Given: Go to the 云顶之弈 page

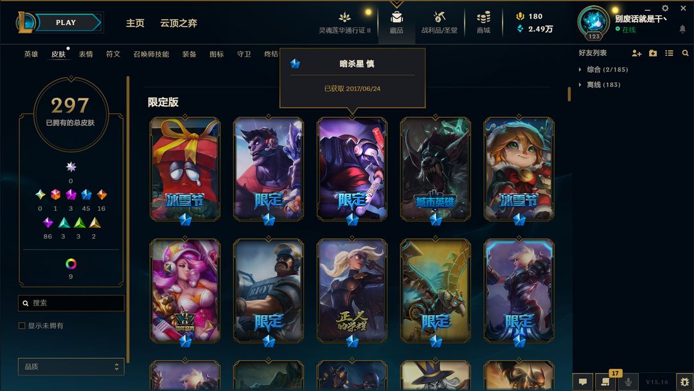Looking at the screenshot, I should pyautogui.click(x=179, y=23).
